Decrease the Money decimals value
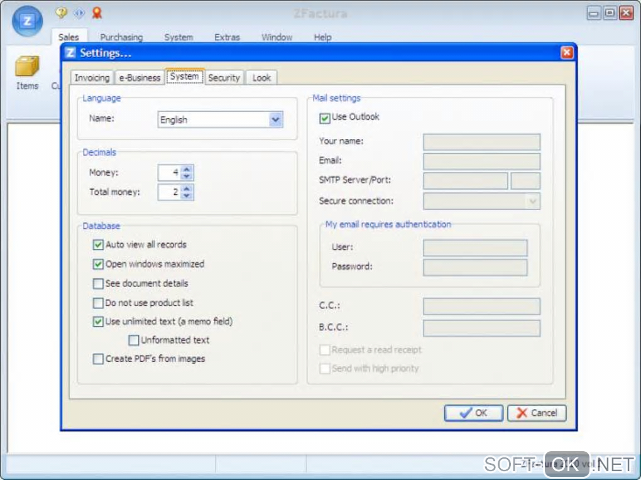The image size is (641, 480). tap(187, 176)
